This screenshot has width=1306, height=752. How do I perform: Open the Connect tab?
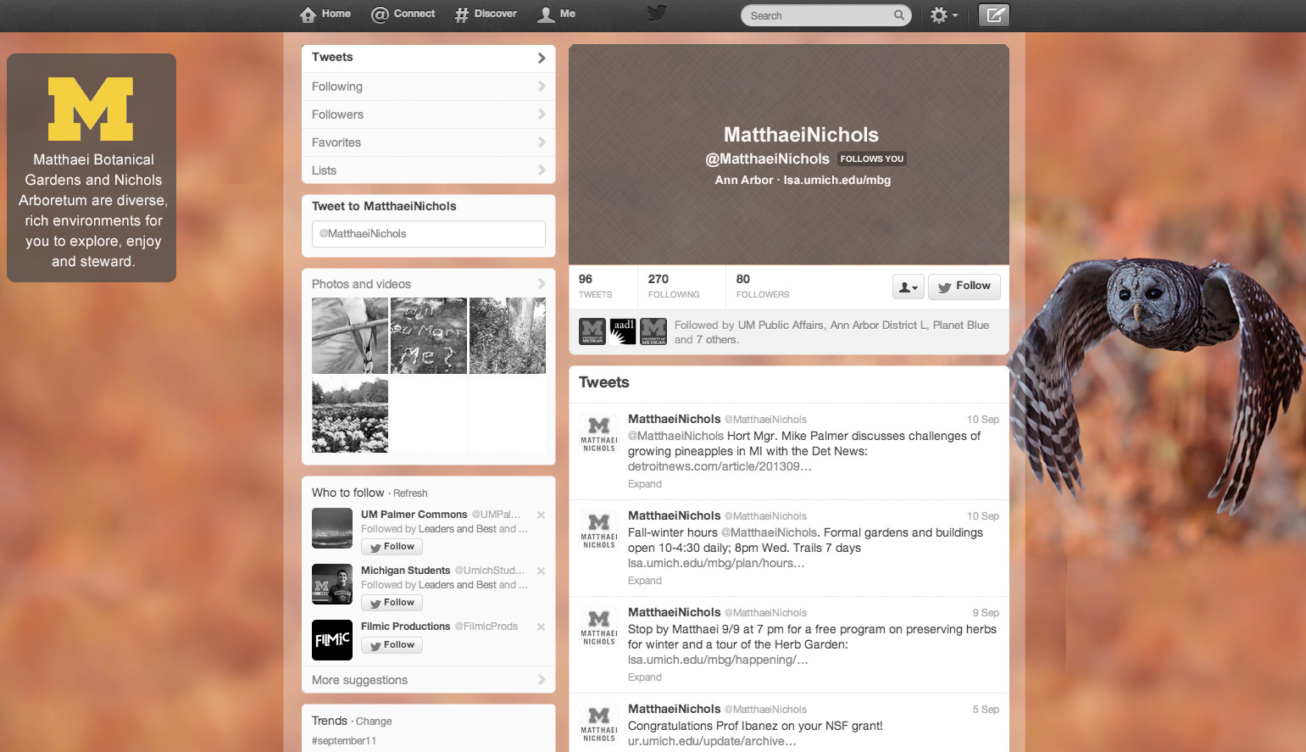(x=403, y=14)
